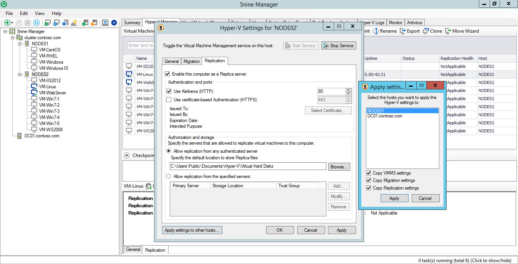Click the DC01.contoso.com server icon in tree

coord(20,136)
